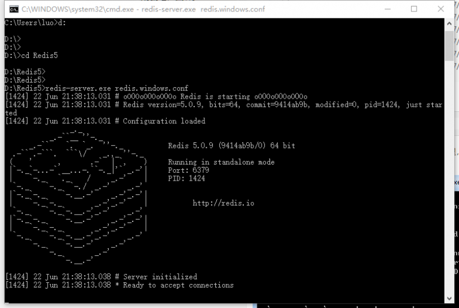This screenshot has width=459, height=308.
Task: Click the http://redis.io address text
Action: pyautogui.click(x=223, y=203)
